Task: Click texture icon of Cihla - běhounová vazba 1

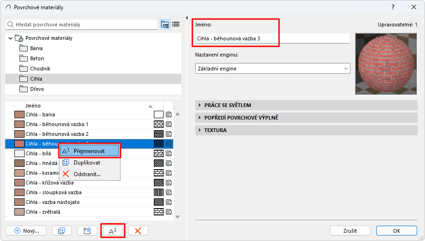Action: pyautogui.click(x=169, y=124)
